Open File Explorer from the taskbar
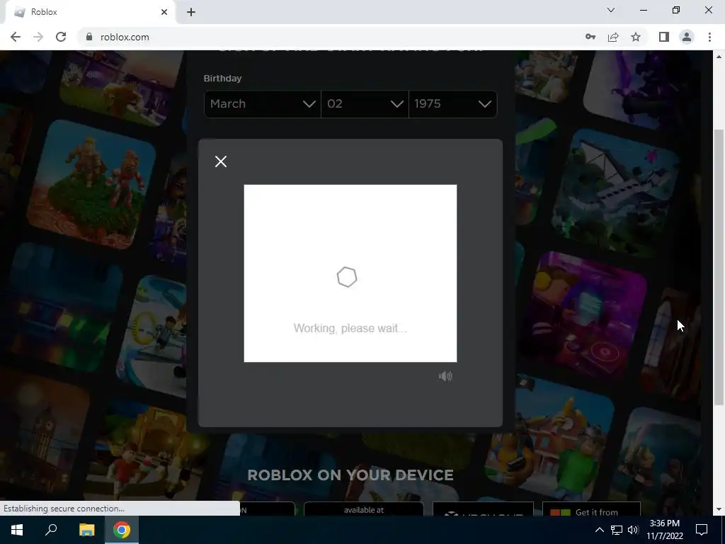Viewport: 725px width, 544px height. pos(86,530)
